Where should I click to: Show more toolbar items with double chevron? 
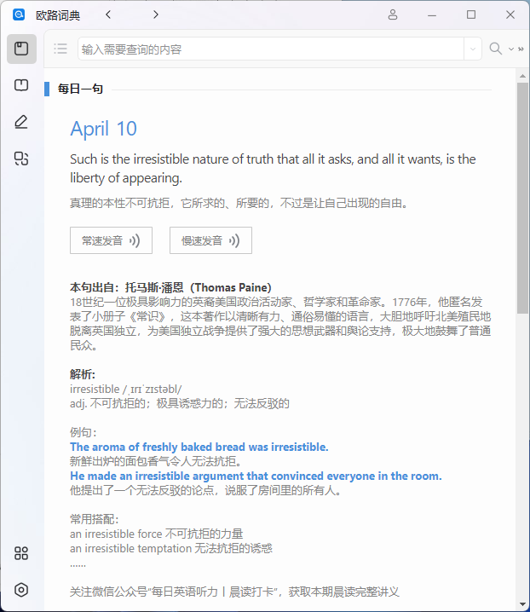click(520, 49)
